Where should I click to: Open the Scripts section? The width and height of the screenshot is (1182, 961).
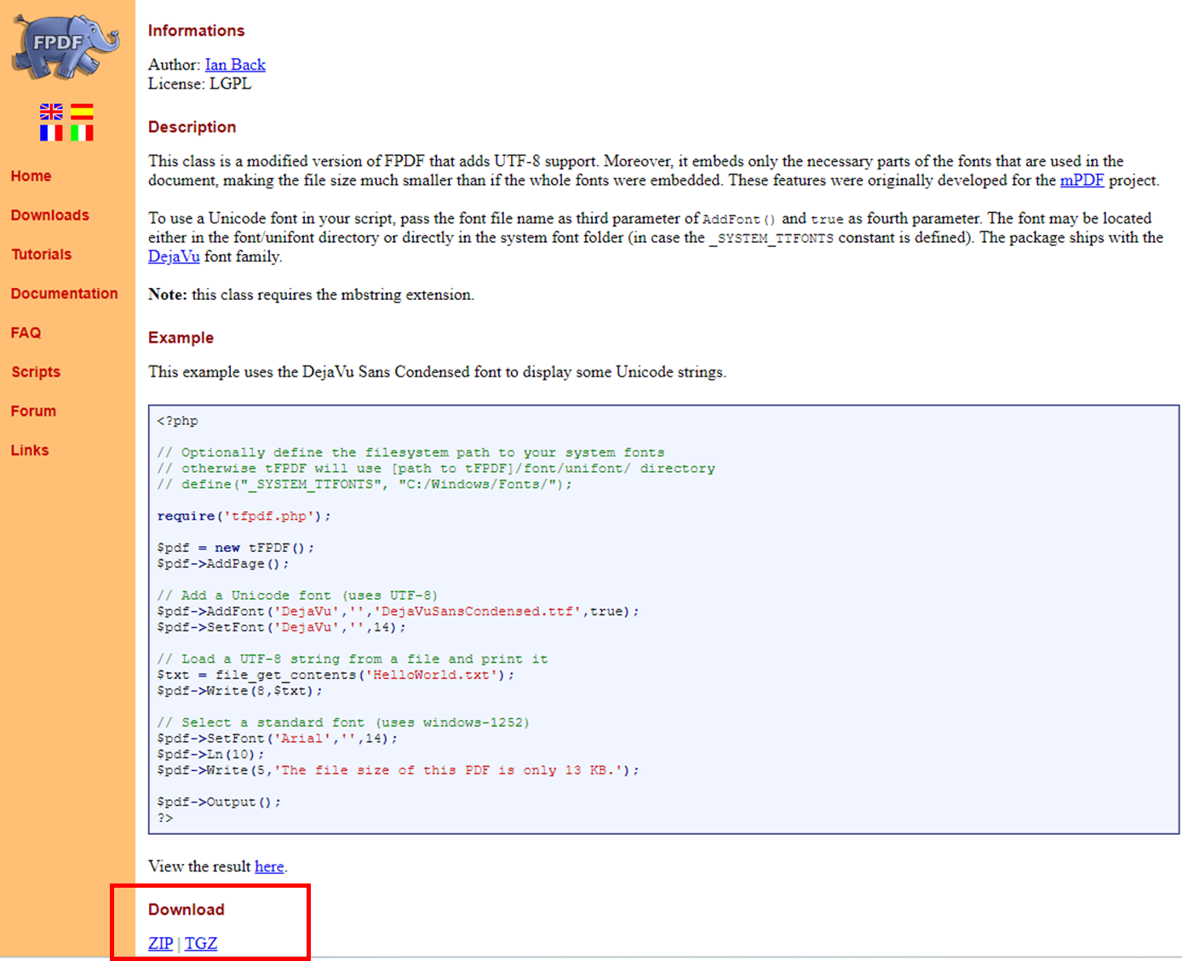click(x=36, y=371)
